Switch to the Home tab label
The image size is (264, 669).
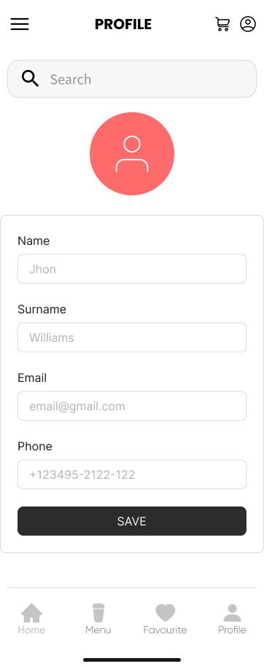tap(31, 630)
